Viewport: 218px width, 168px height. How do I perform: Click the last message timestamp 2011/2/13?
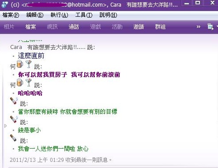61,160
